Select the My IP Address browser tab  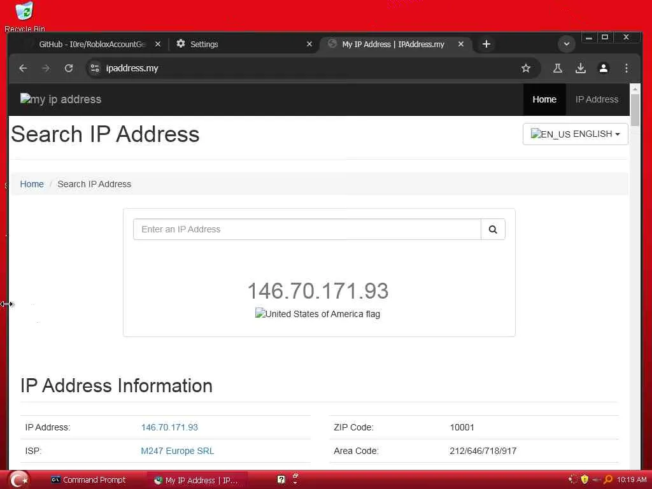click(393, 44)
